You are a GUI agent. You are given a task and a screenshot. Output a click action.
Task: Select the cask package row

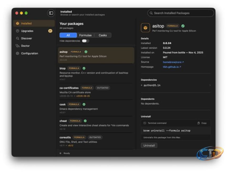tap(96, 108)
